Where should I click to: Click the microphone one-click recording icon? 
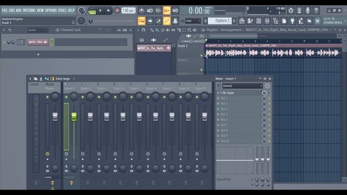[307, 10]
